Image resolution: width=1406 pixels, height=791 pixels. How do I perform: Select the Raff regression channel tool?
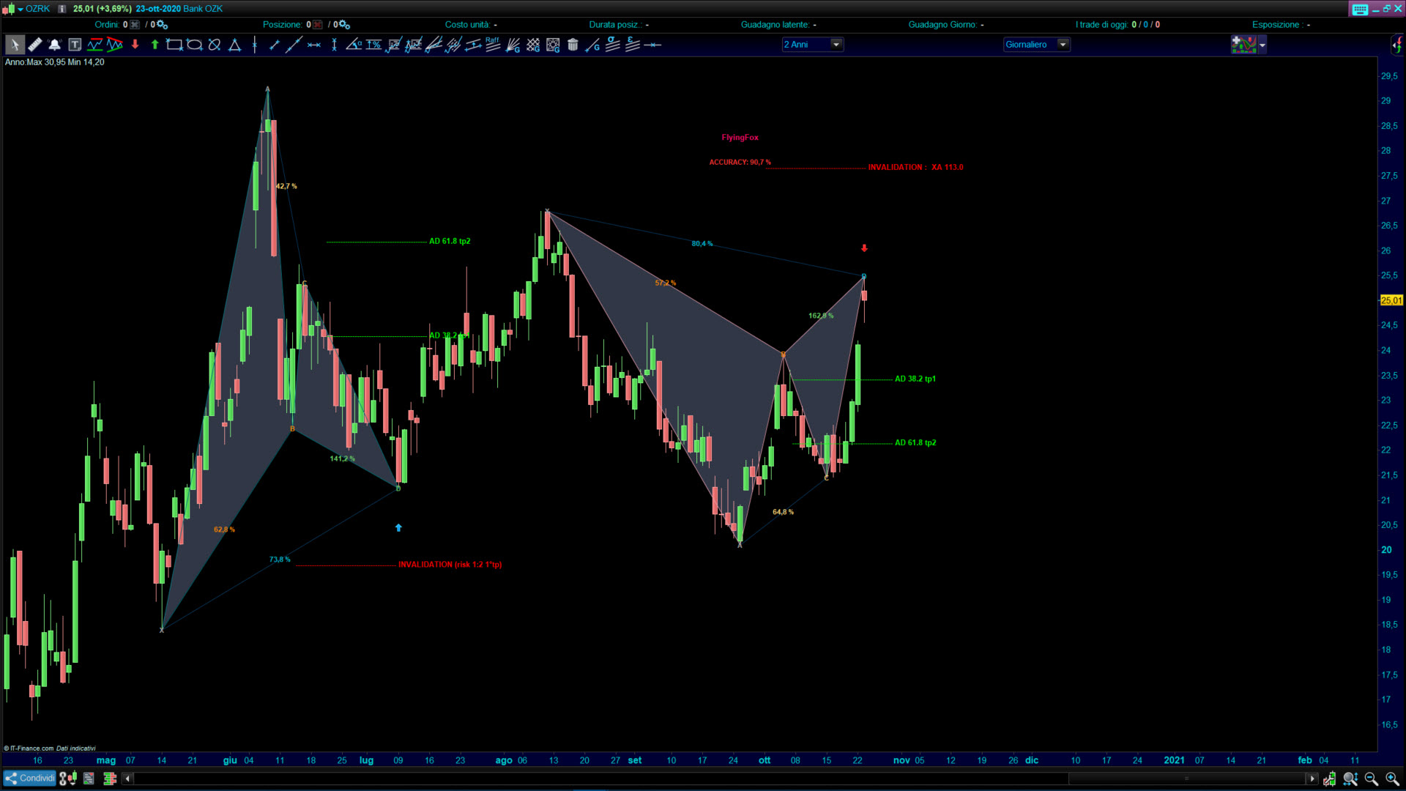[x=493, y=45]
